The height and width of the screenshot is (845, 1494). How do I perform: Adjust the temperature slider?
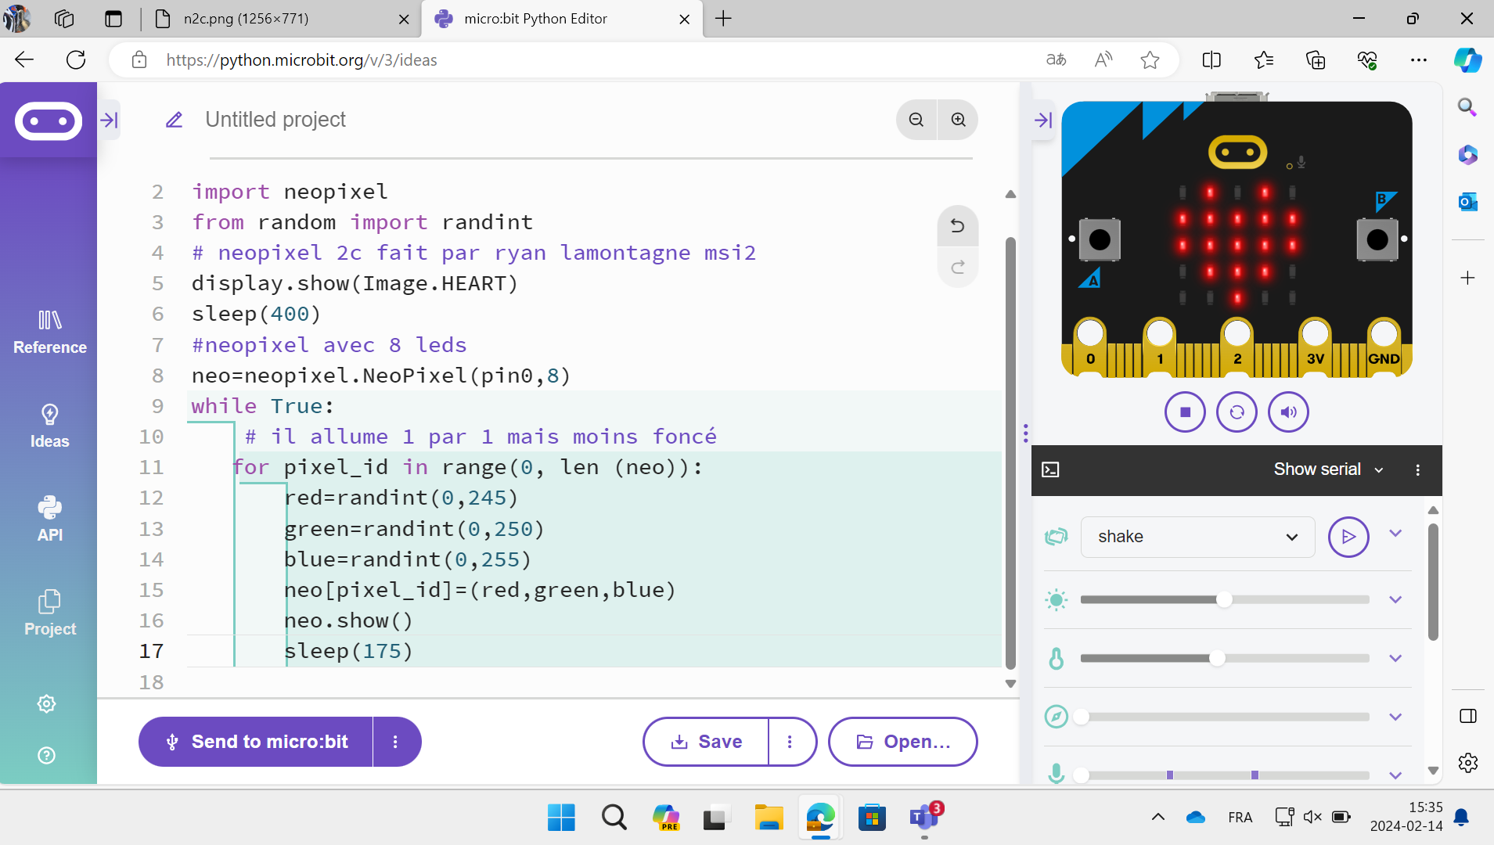[x=1225, y=659]
